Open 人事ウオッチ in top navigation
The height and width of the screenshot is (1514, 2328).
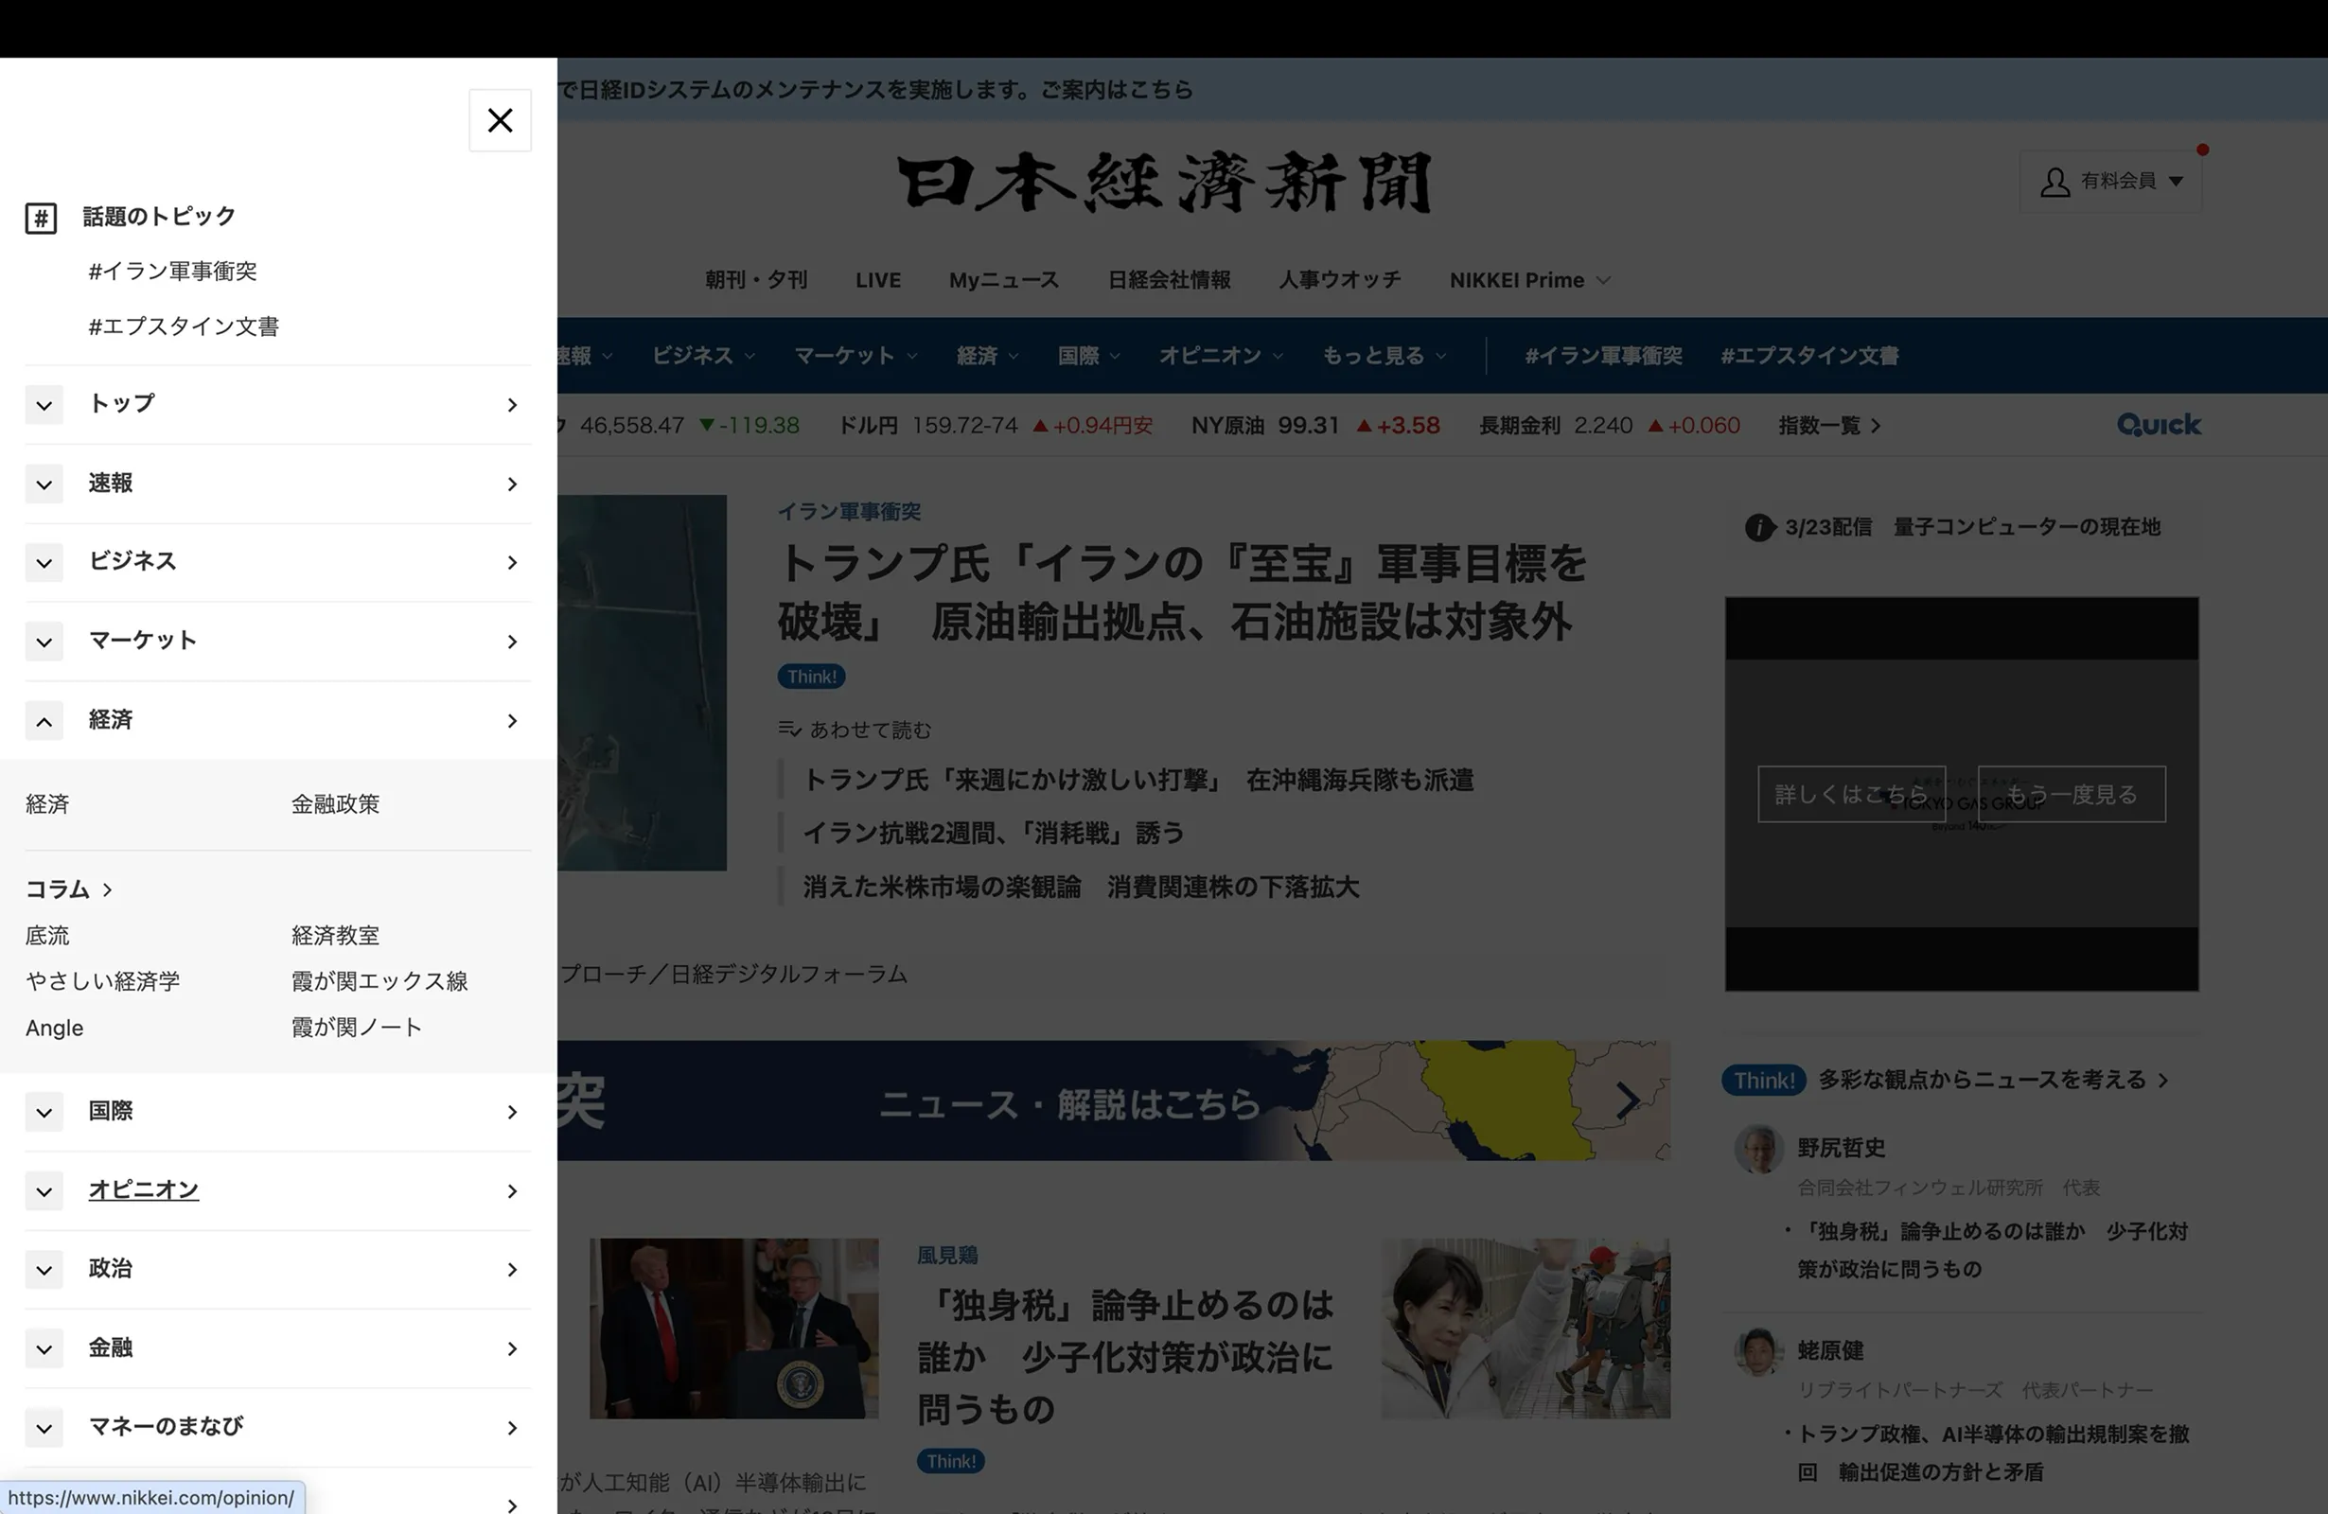(x=1340, y=281)
